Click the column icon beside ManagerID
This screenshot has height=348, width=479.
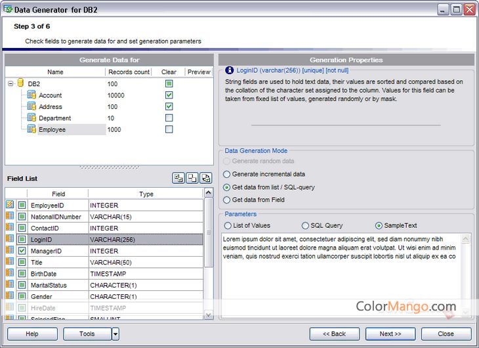click(10, 250)
